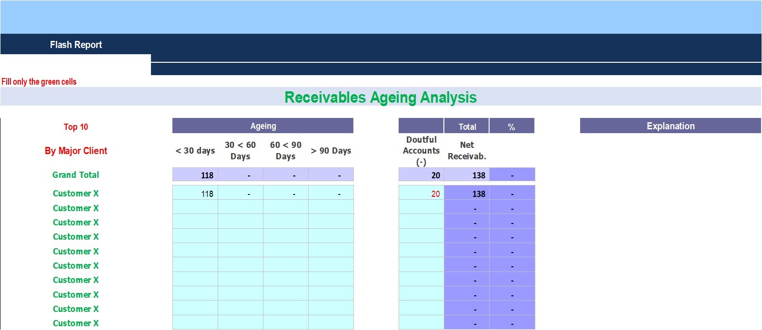762x330 pixels.
Task: Select the red 20 doubtful accounts cell
Action: pos(421,194)
